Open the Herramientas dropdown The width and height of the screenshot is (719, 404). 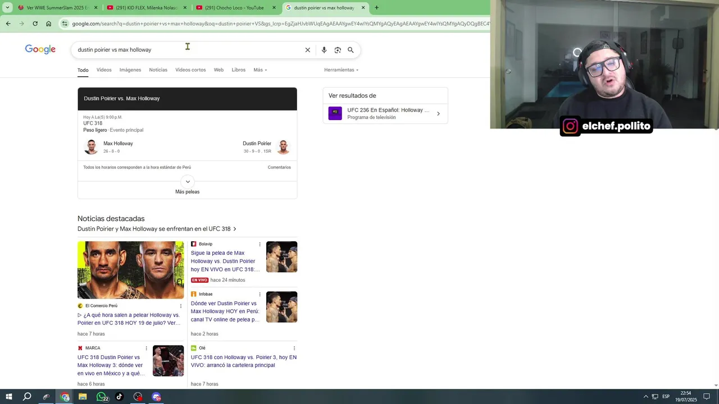pos(341,70)
